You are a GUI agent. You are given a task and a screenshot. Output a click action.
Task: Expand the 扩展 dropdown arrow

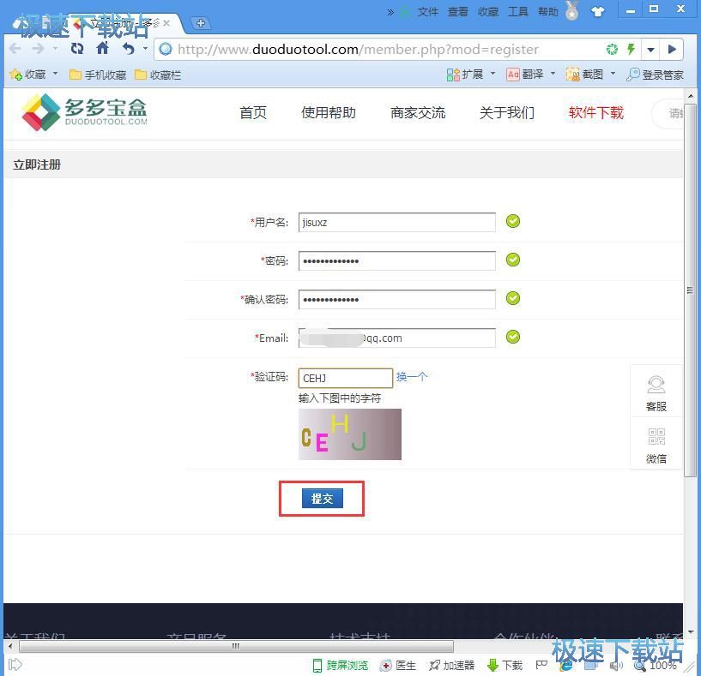(493, 73)
